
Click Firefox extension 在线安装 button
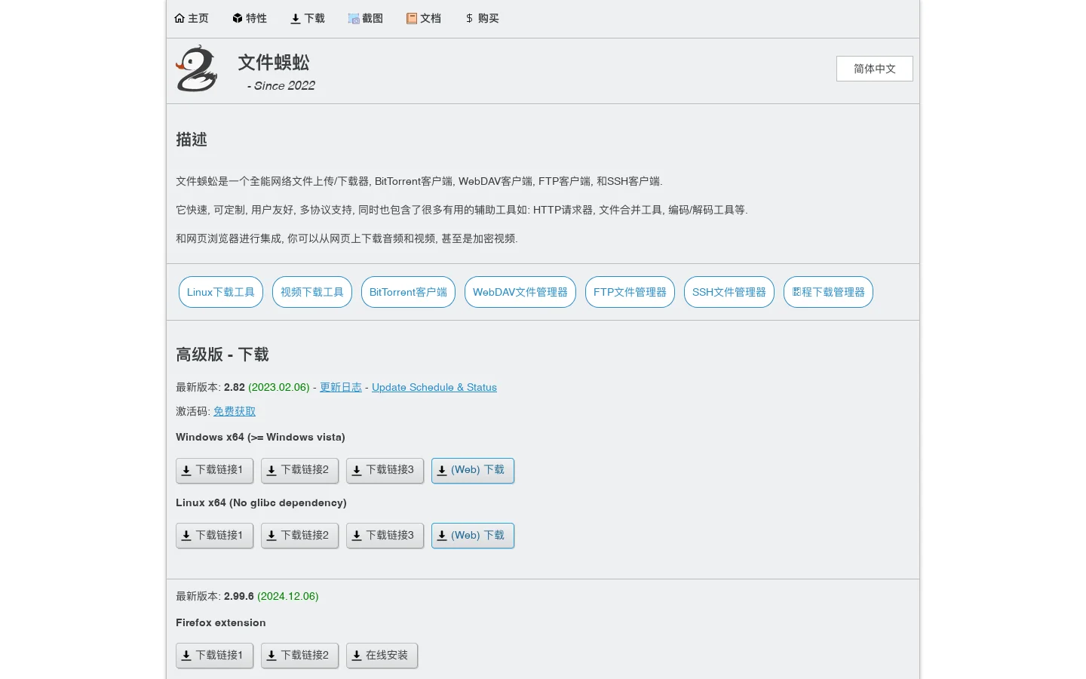pos(382,656)
